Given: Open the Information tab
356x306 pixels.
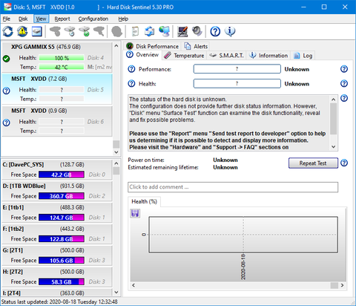Looking at the screenshot, I should tap(268, 56).
